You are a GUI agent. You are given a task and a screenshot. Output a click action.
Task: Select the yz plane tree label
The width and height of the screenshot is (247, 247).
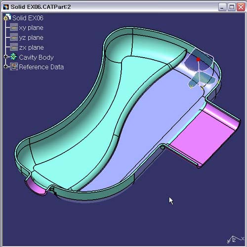pos(31,37)
